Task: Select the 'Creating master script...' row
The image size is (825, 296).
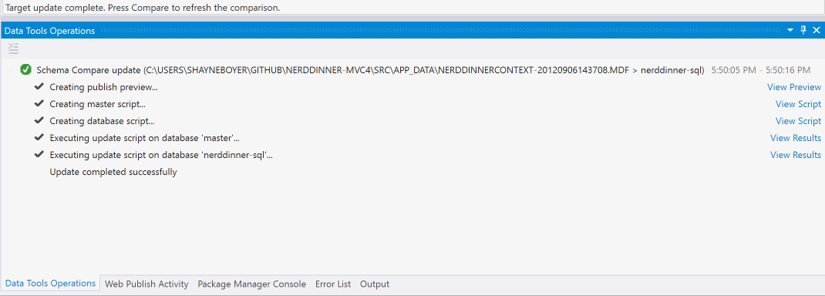Action: point(97,104)
